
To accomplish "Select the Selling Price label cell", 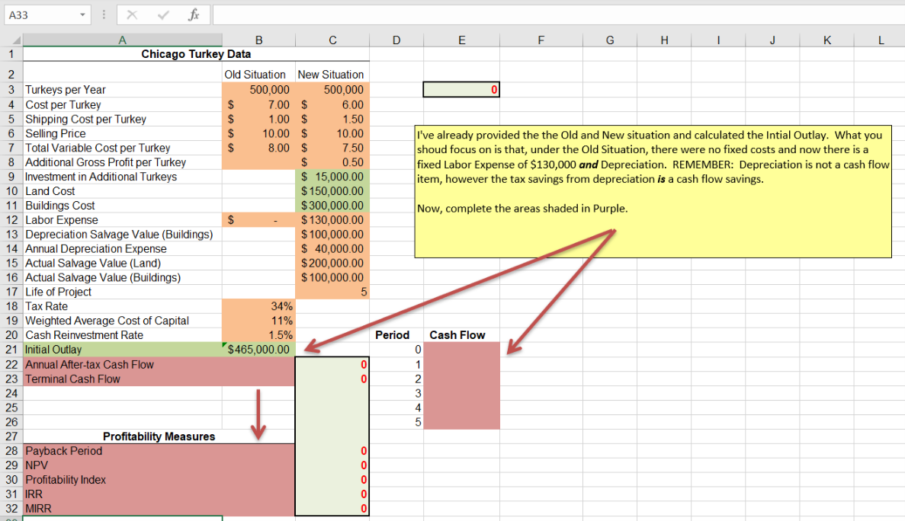I will (x=122, y=134).
